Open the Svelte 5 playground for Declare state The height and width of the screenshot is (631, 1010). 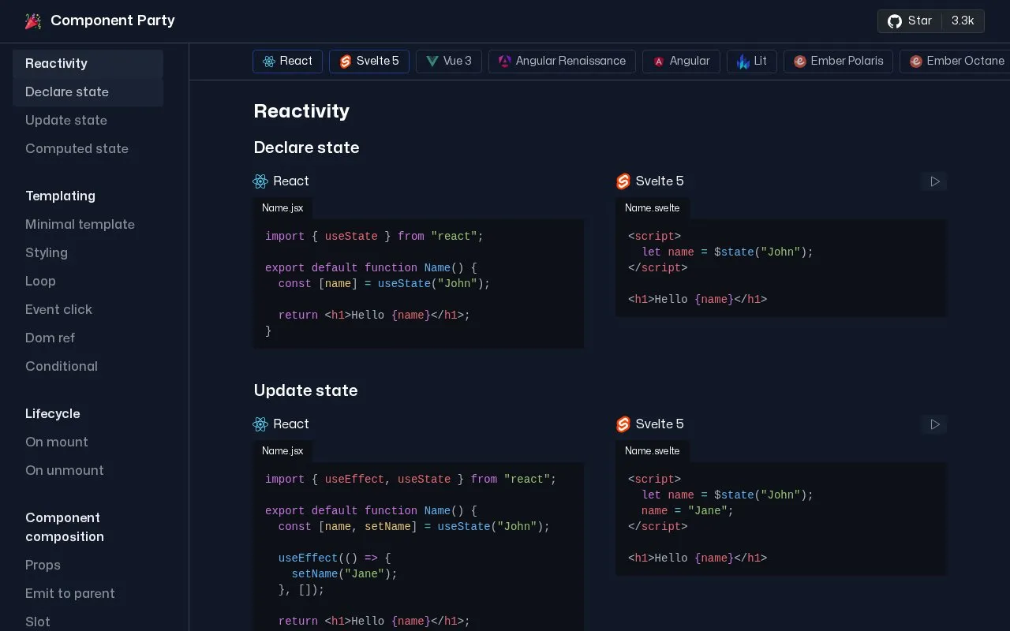934,181
